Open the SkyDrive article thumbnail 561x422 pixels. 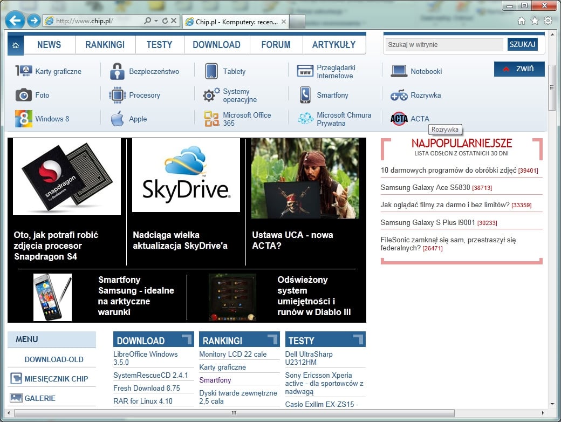click(186, 175)
